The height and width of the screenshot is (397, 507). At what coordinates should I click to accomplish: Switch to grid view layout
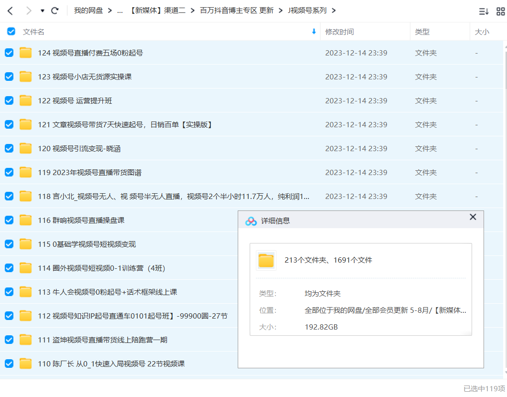click(x=499, y=11)
